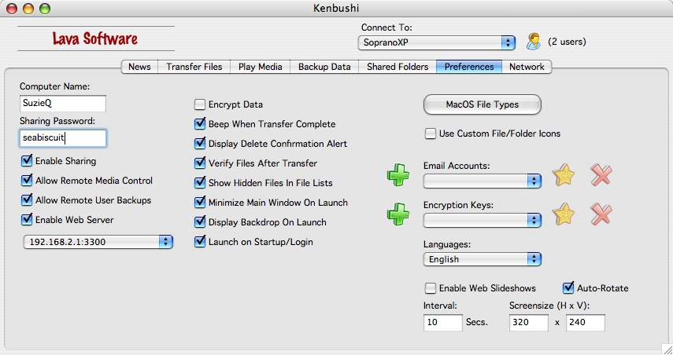Click the star icon next to Email Accounts

coord(563,174)
